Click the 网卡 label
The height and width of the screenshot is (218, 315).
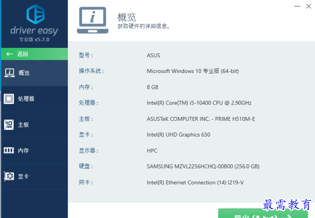(86, 182)
